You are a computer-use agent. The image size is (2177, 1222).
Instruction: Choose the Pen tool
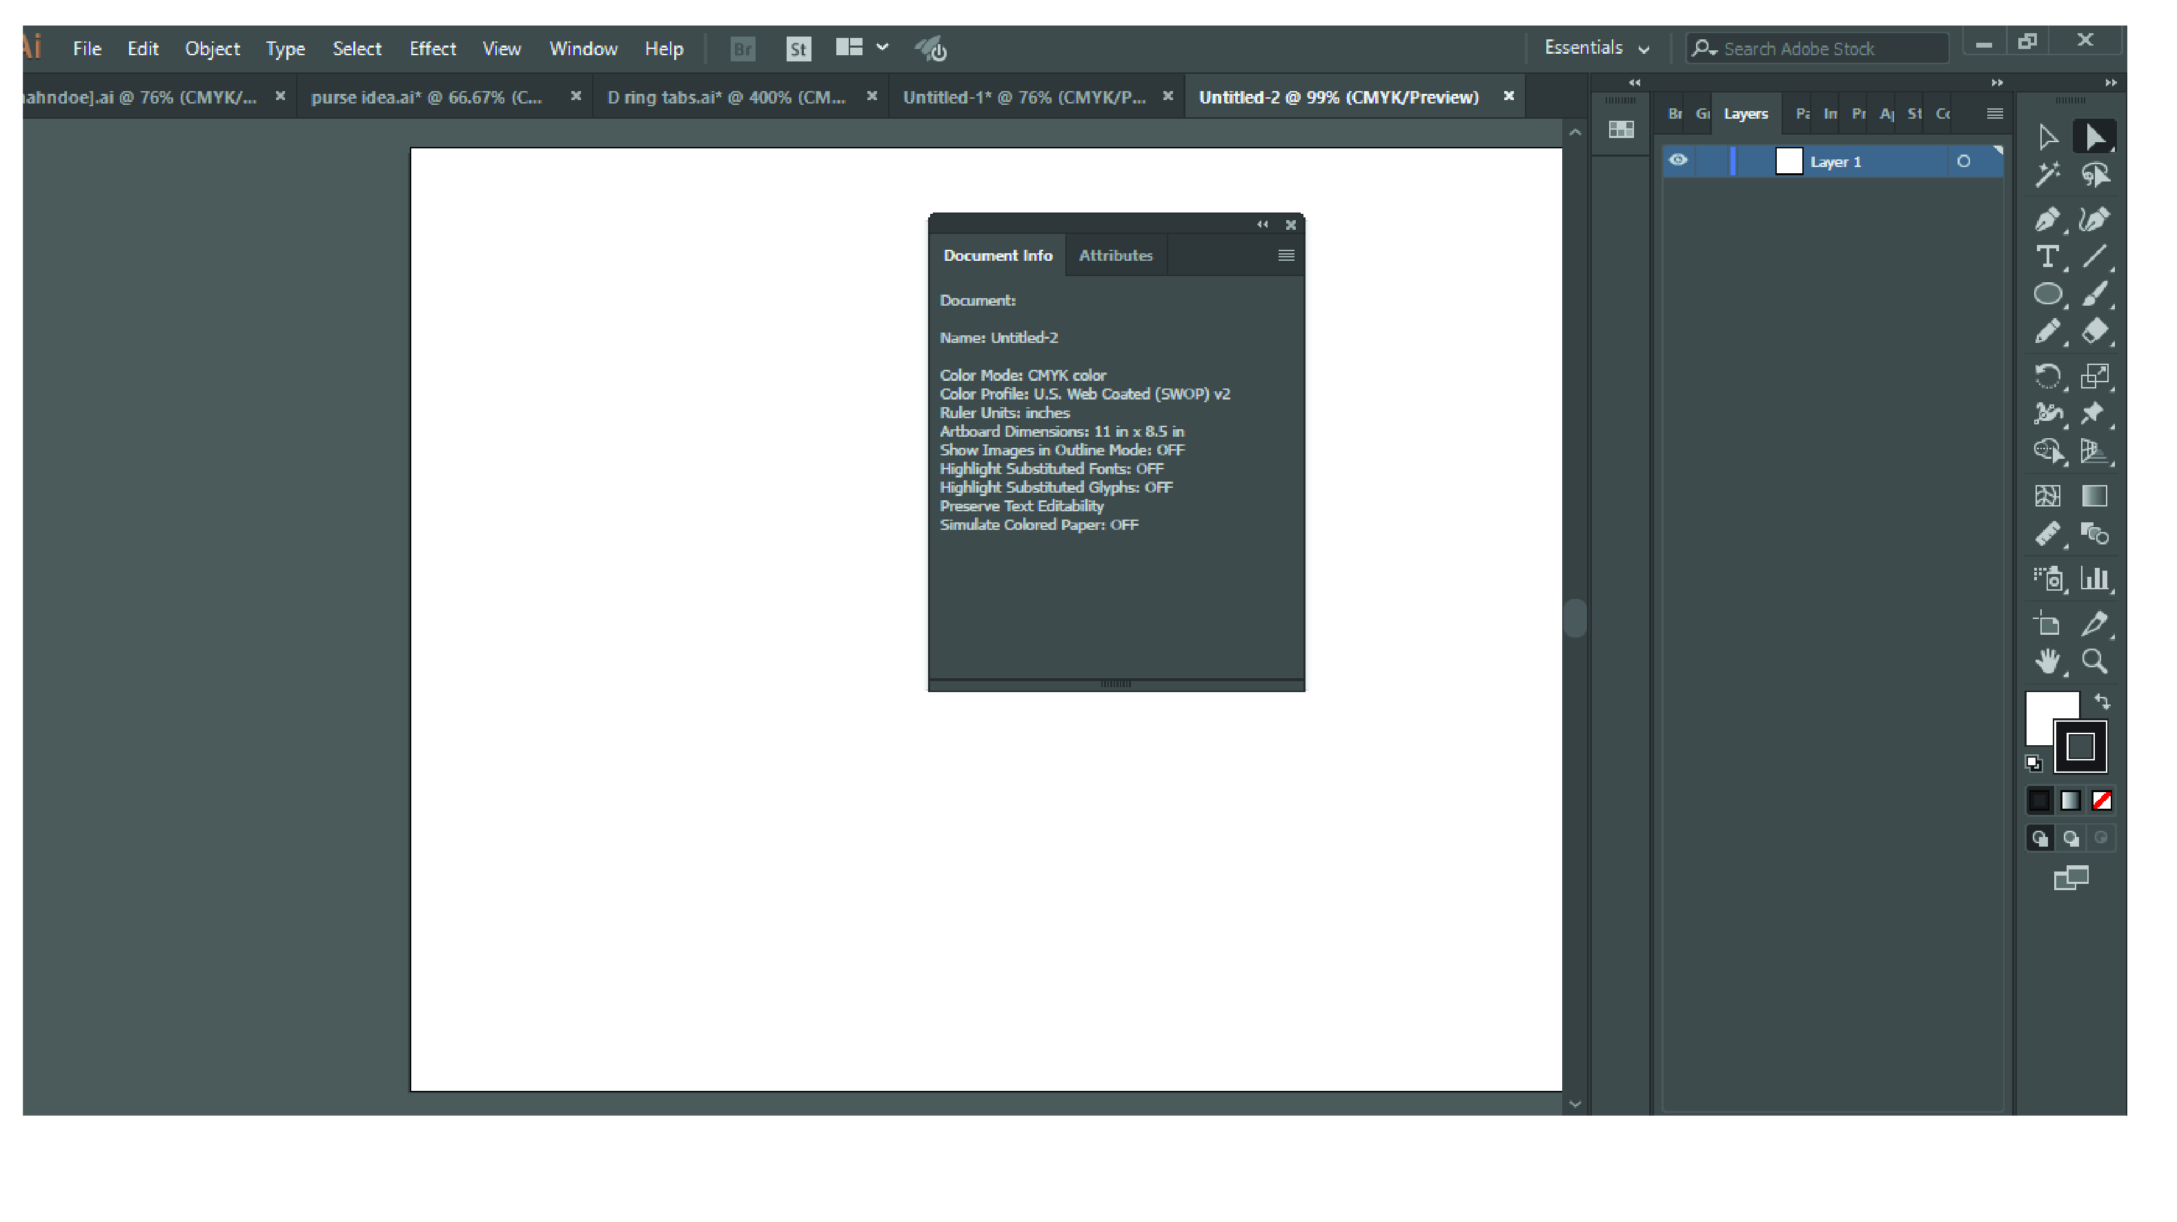(x=2048, y=218)
